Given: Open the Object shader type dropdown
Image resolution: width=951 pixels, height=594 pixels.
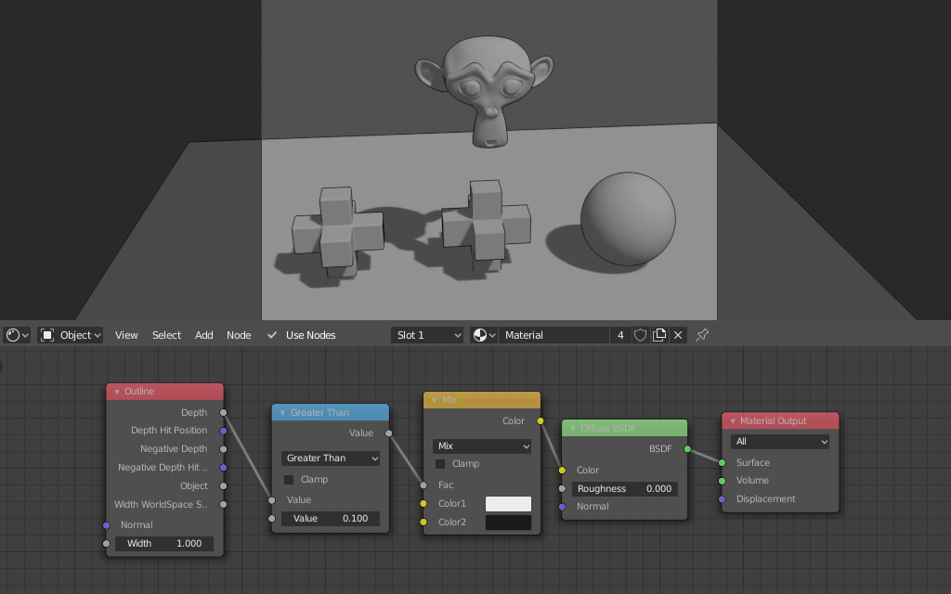Looking at the screenshot, I should point(71,335).
